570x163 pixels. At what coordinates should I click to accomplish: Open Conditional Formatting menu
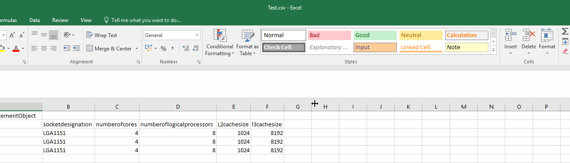pos(219,43)
